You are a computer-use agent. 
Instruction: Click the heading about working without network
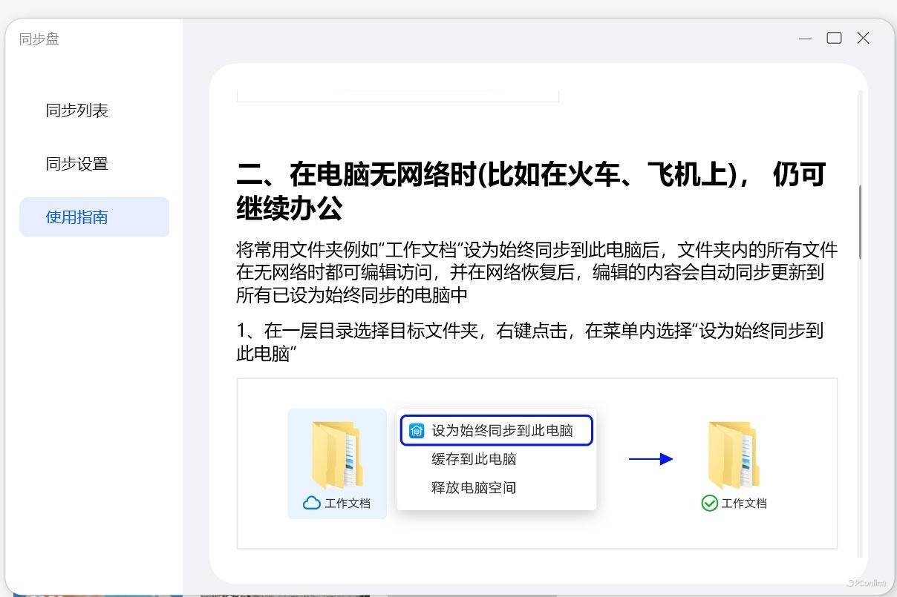pos(530,191)
